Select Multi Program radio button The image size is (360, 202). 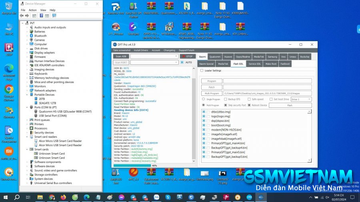204,105
